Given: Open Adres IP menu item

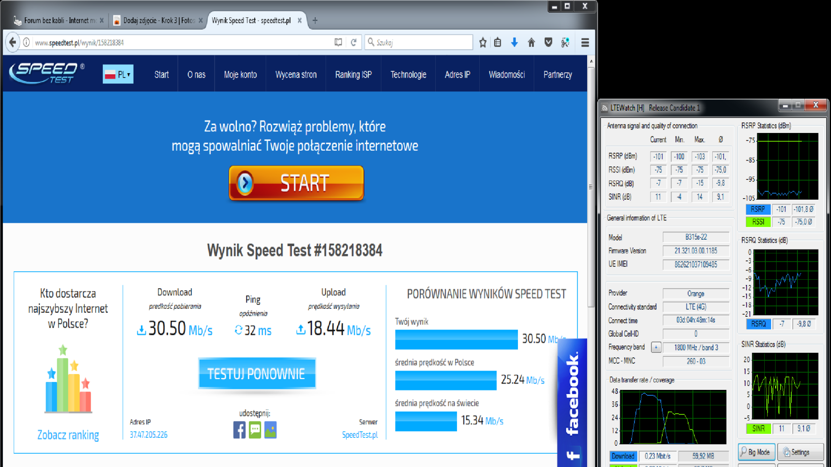Looking at the screenshot, I should click(458, 75).
